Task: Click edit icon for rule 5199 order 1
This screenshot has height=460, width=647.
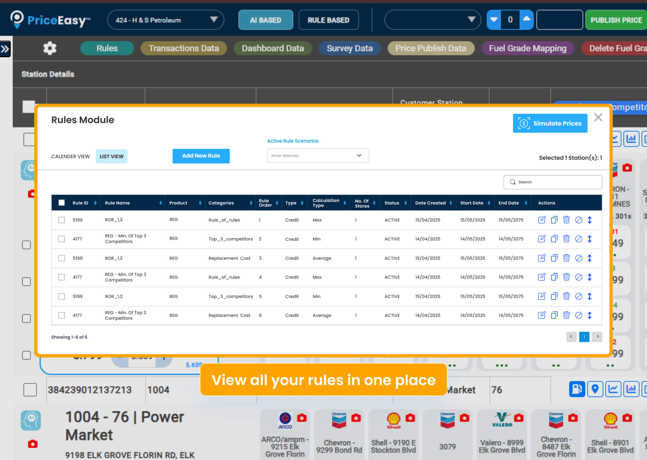Action: click(x=541, y=220)
